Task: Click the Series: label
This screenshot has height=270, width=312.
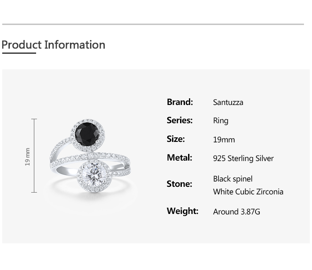Action: (x=180, y=120)
